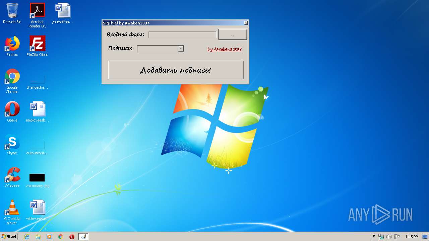Screen dimensions: 429x241
Task: Click the SigThief by Awaken1337 title bar
Action: [173, 23]
